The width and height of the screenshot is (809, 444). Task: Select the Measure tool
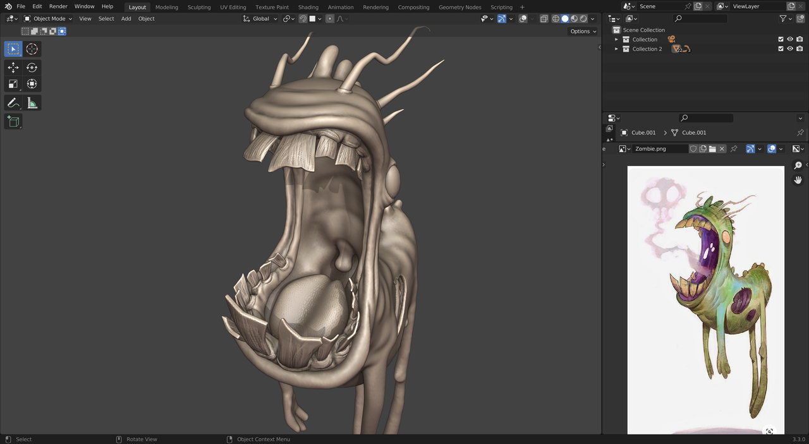pos(32,103)
